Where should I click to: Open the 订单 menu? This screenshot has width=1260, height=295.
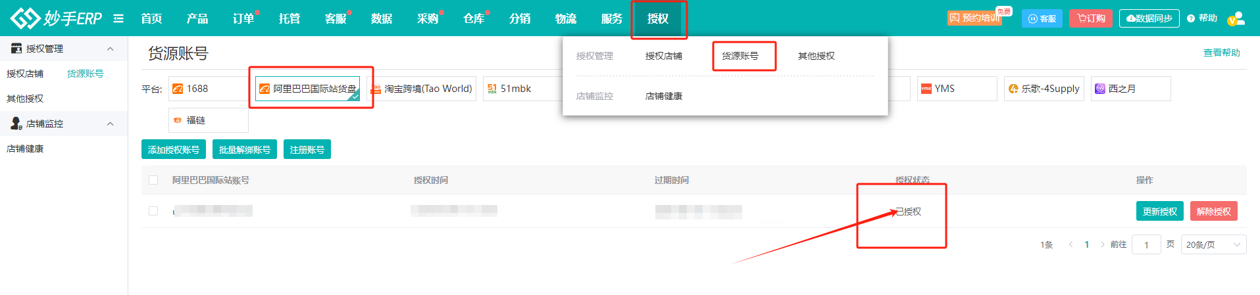point(243,18)
